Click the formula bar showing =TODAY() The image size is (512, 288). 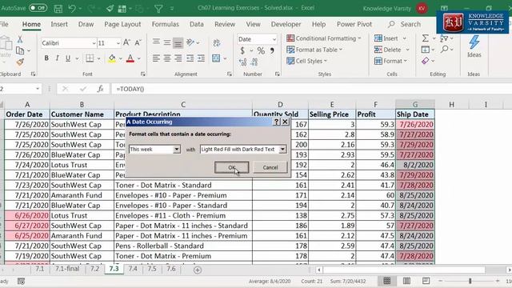point(310,89)
